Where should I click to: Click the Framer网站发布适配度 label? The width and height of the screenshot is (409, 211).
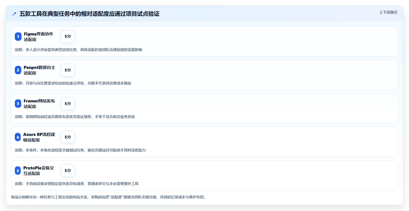coord(39,104)
